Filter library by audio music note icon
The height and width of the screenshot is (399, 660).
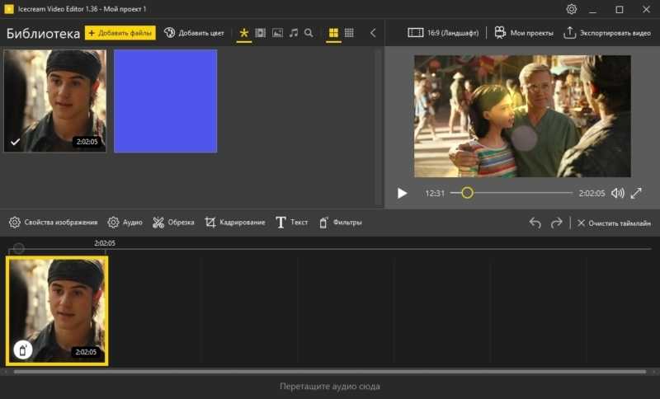click(x=294, y=33)
